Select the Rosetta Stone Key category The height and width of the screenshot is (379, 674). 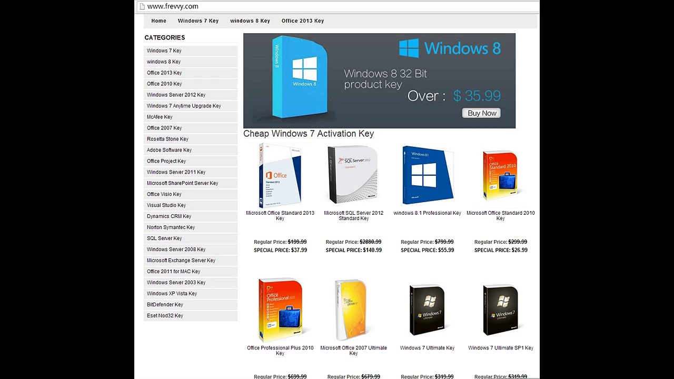191,139
